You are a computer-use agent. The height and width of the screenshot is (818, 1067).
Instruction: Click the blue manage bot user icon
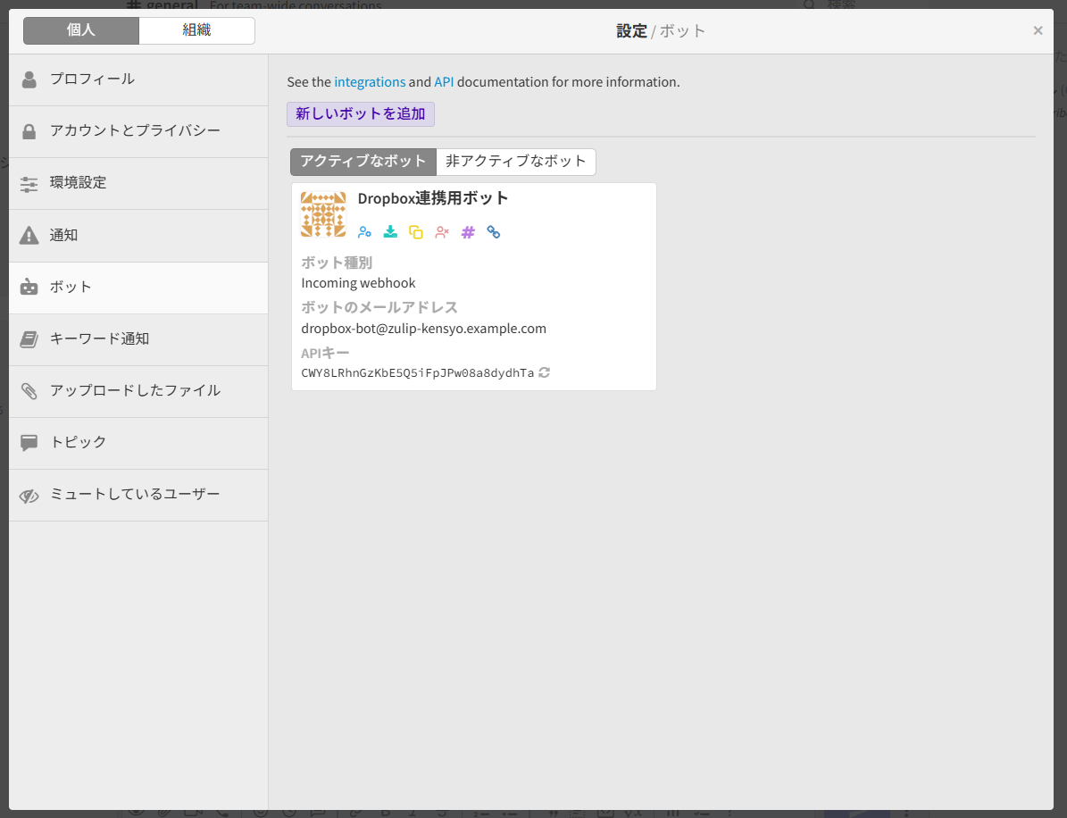[x=364, y=232]
